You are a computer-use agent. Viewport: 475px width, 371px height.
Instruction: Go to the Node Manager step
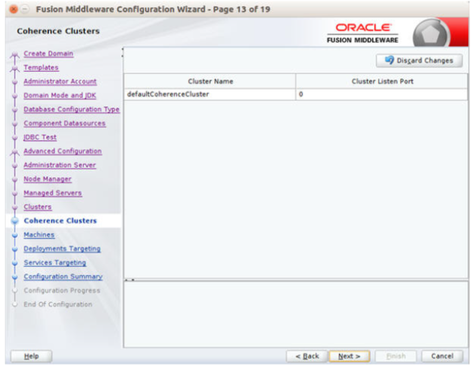(x=48, y=179)
